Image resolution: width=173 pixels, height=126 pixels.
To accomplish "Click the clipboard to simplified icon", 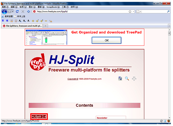I will click(x=16, y=21).
